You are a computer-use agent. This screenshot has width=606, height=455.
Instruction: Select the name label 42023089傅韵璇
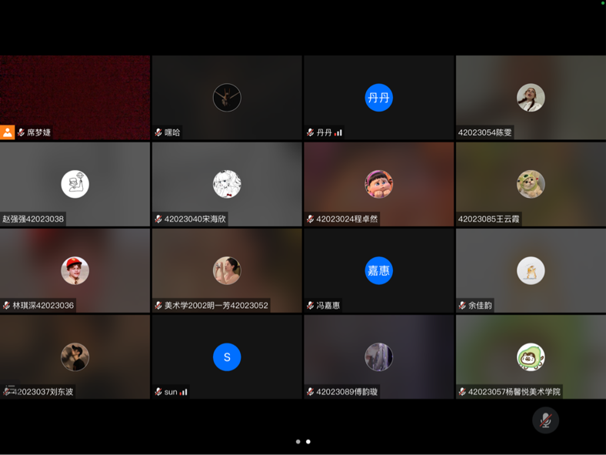(347, 392)
